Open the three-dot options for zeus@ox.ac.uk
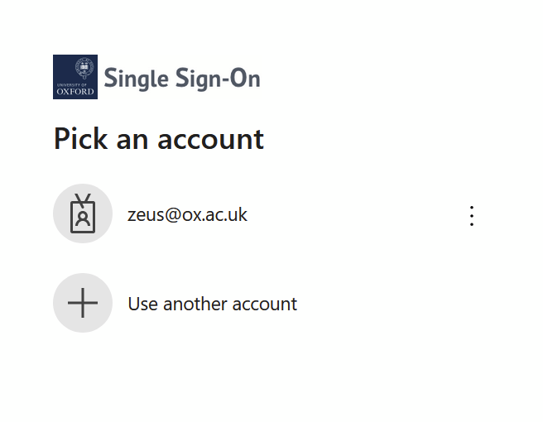543x422 pixels. [x=472, y=216]
